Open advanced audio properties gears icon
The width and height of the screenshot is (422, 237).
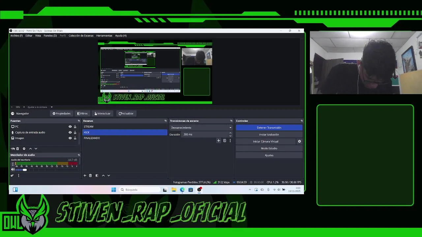coord(12,175)
